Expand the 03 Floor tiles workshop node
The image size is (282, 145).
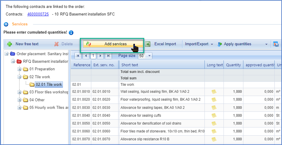pos(20,92)
